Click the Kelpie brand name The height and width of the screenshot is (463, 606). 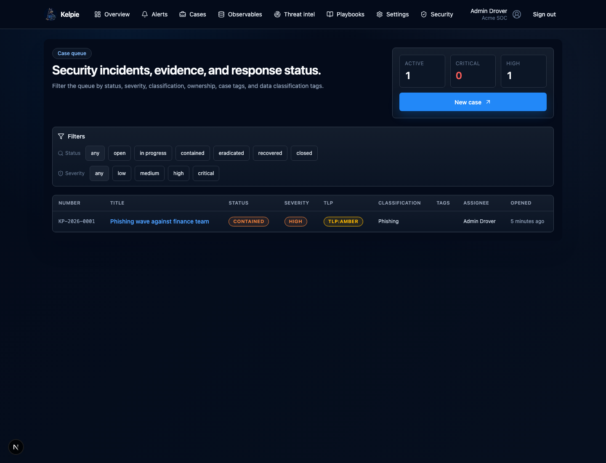(70, 14)
